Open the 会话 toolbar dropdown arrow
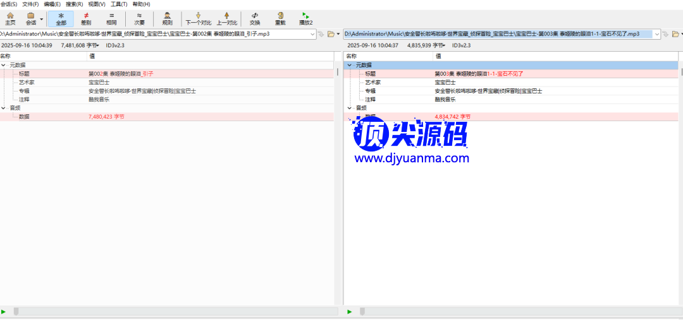The image size is (683, 320). (42, 18)
